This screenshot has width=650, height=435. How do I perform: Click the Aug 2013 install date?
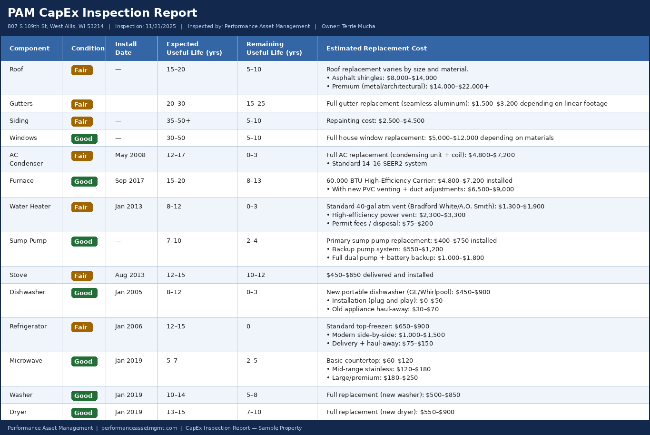[x=130, y=275]
